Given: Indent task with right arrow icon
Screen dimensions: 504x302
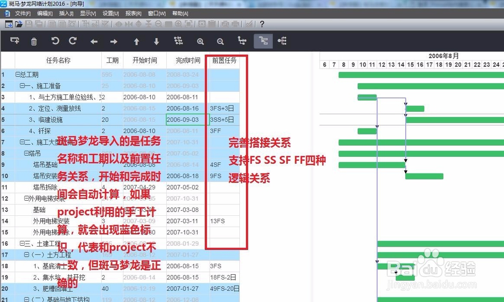Looking at the screenshot, I should (114, 41).
